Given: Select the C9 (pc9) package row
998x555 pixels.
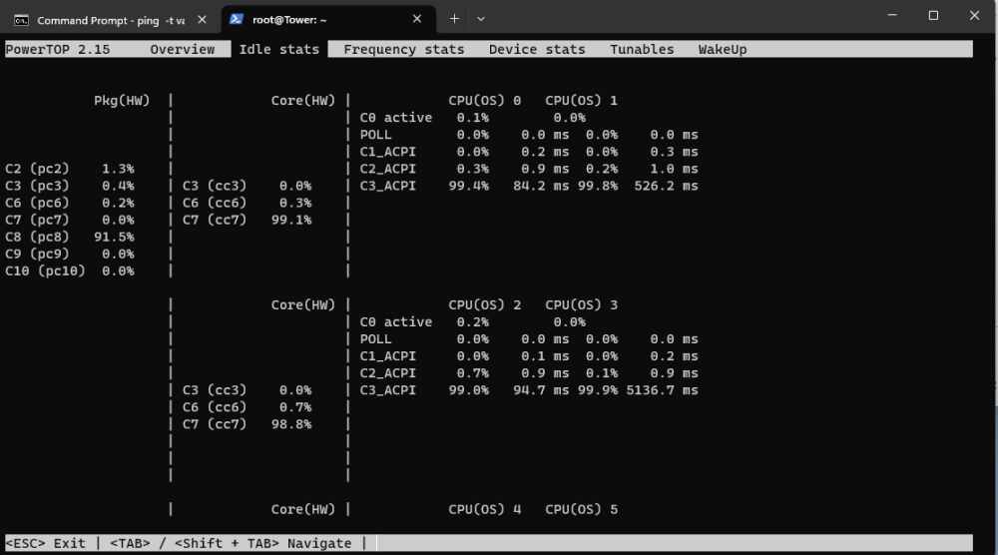Looking at the screenshot, I should [70, 254].
